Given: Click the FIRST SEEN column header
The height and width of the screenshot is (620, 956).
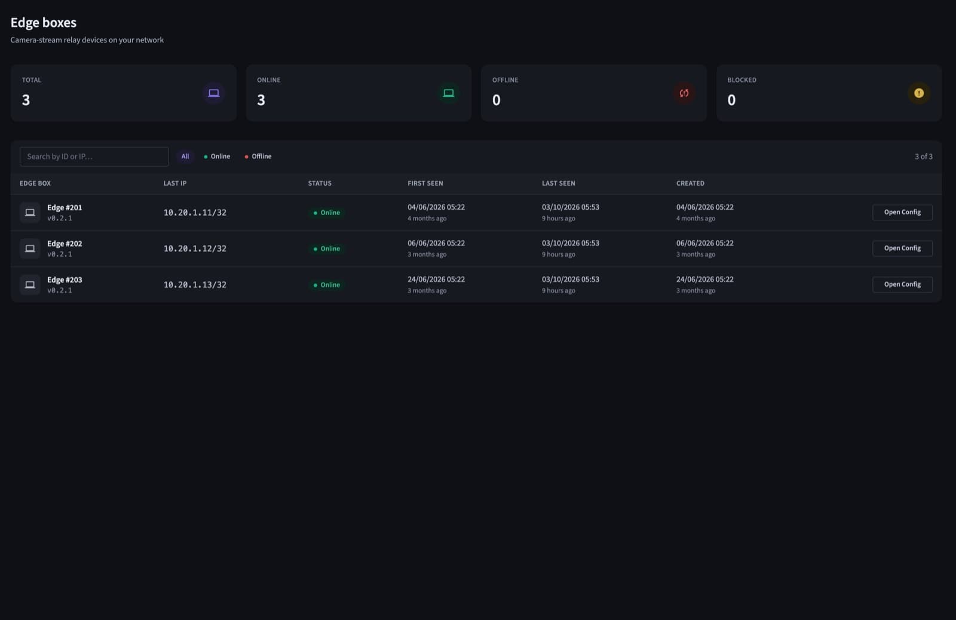Looking at the screenshot, I should [x=425, y=183].
